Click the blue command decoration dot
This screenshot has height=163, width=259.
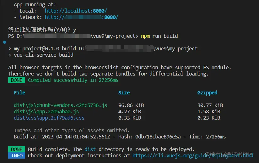click(x=5, y=42)
